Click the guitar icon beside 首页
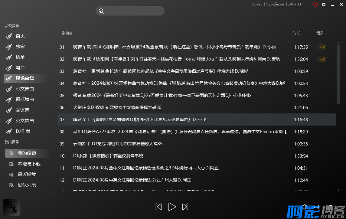This screenshot has height=219, width=346. pos(9,36)
